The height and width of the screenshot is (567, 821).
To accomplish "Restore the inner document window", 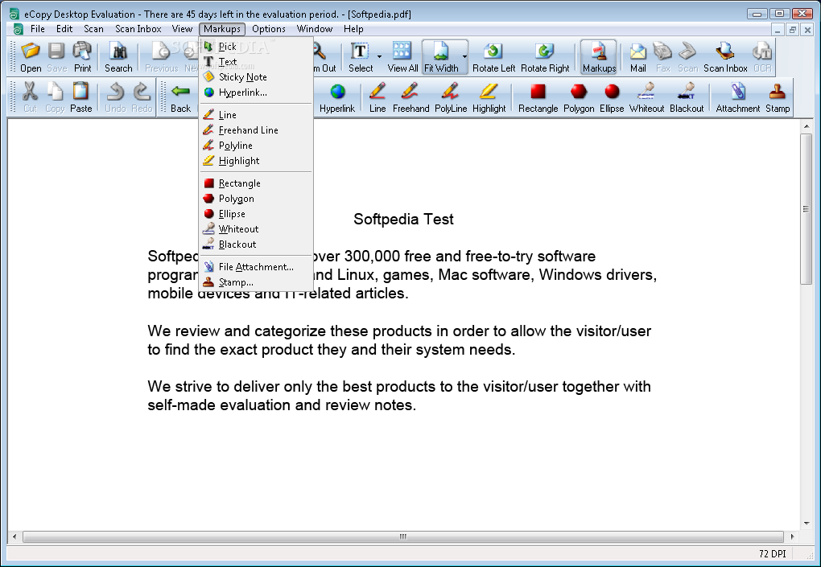I will (x=792, y=30).
